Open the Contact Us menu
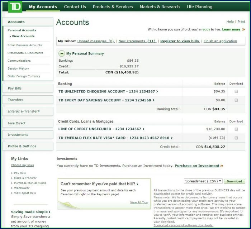 (75, 7)
